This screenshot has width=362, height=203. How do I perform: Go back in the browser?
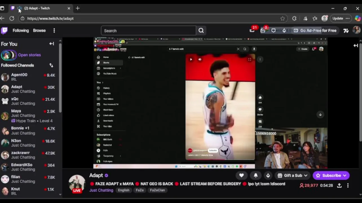pyautogui.click(x=2, y=18)
